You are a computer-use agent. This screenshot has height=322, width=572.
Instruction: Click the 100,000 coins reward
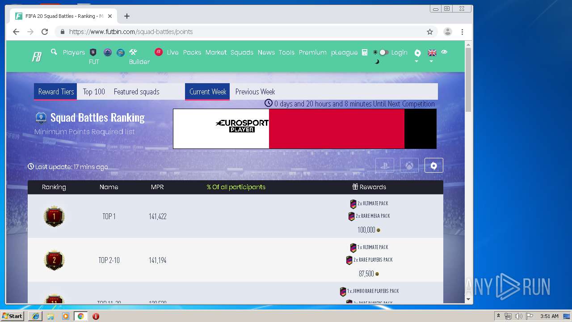coord(369,230)
